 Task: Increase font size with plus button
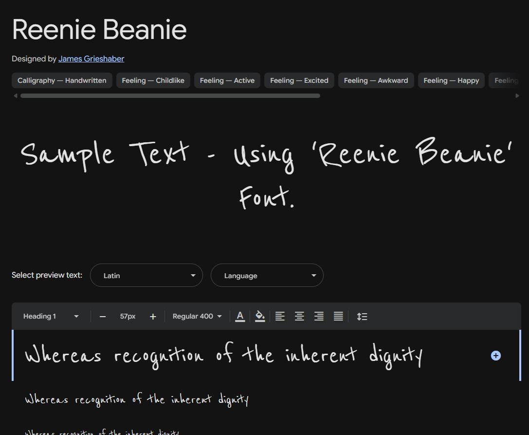(153, 317)
